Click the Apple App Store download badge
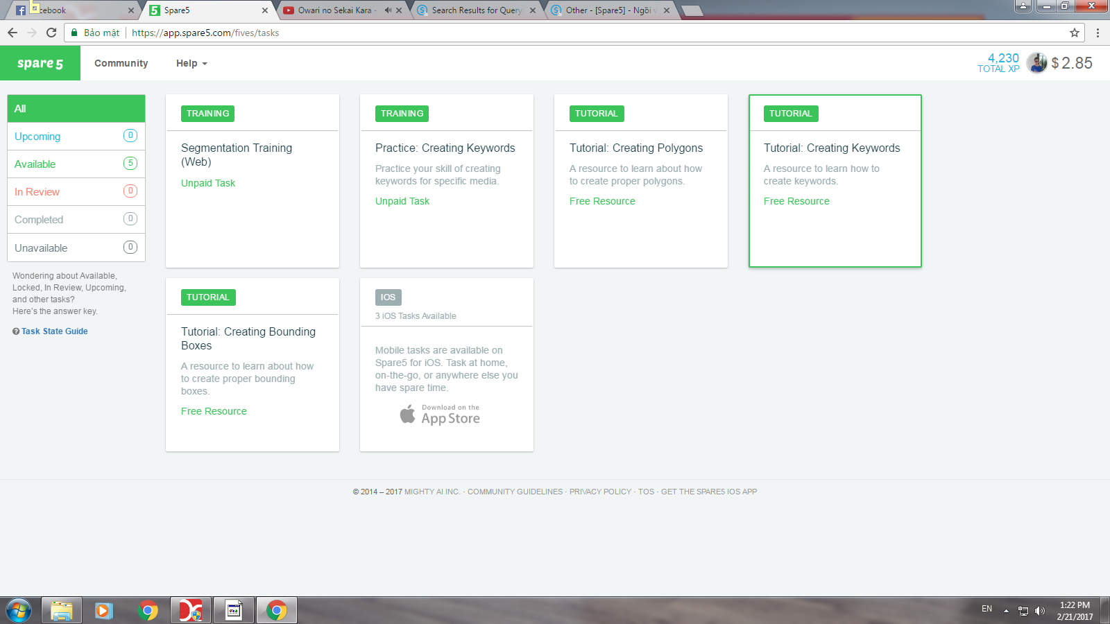Viewport: 1110px width, 624px height. (x=440, y=415)
